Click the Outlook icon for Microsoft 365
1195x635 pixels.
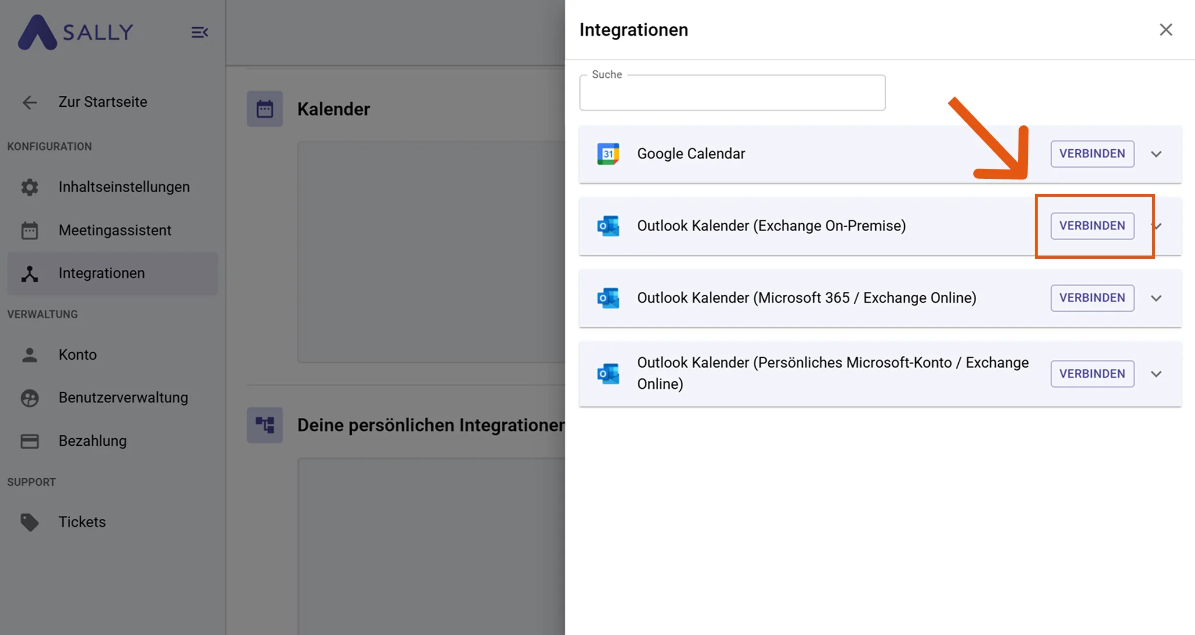click(x=608, y=298)
